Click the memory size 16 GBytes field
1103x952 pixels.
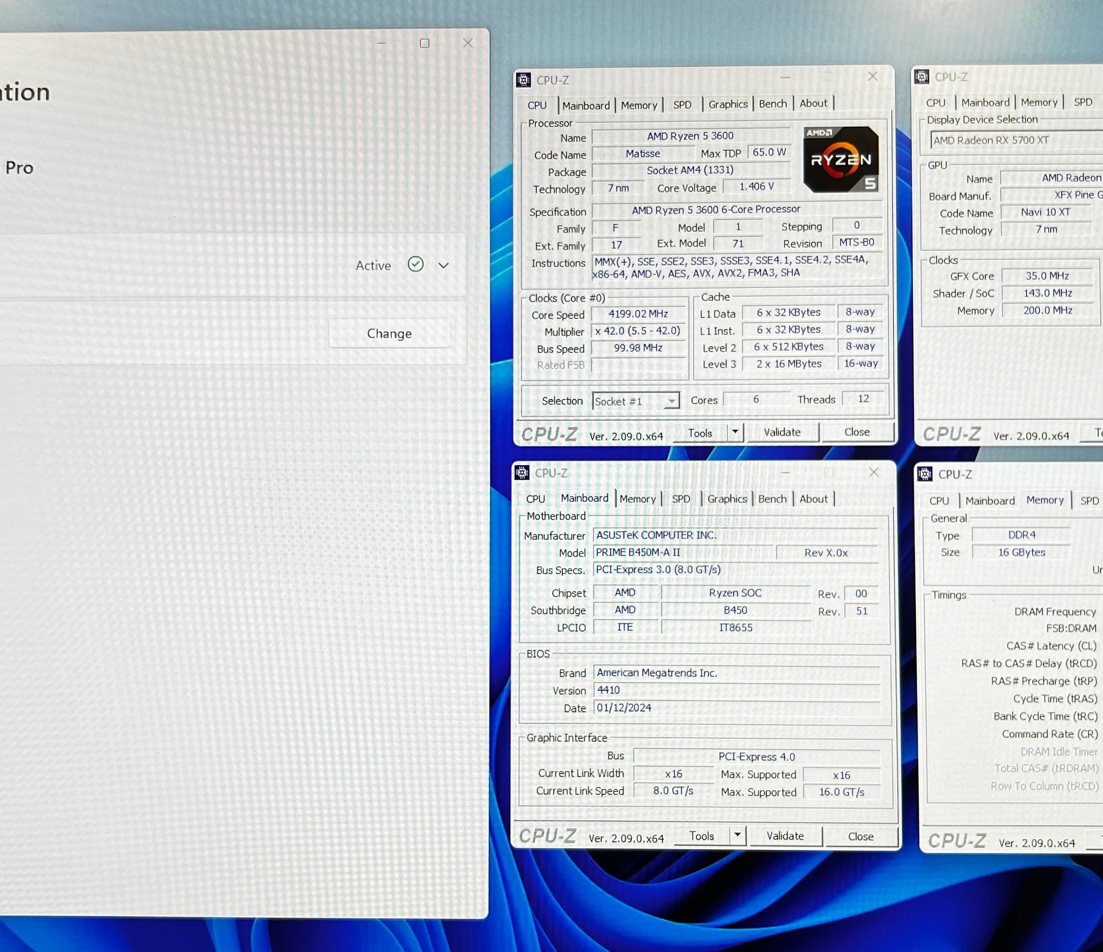click(1022, 552)
